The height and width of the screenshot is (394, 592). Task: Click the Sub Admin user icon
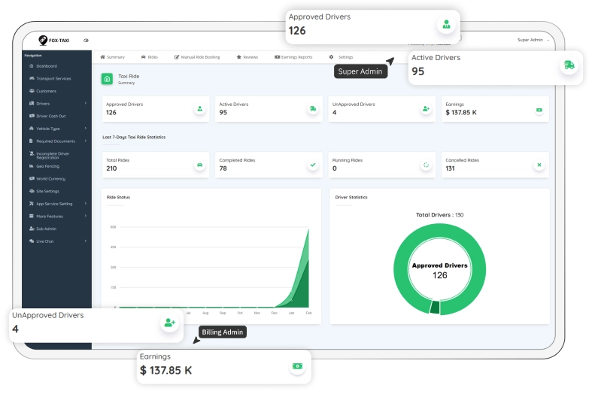pos(32,229)
